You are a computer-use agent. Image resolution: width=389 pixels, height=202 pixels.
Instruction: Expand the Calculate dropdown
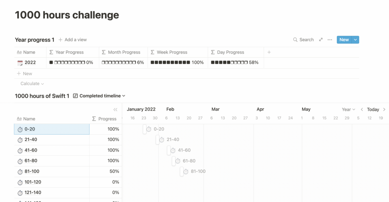[x=32, y=84]
